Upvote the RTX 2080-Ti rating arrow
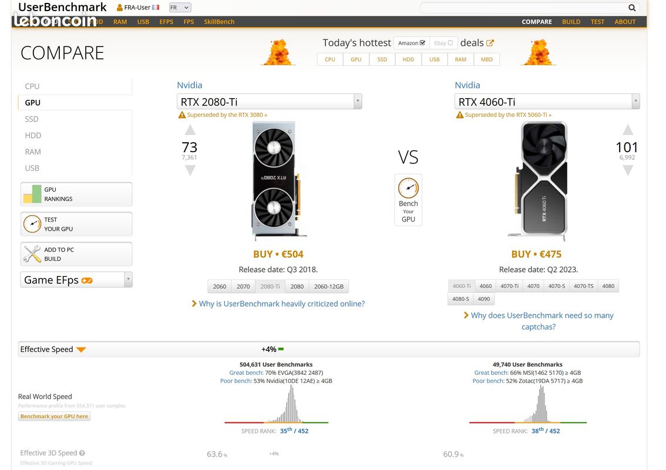This screenshot has width=666, height=470. coord(189,130)
